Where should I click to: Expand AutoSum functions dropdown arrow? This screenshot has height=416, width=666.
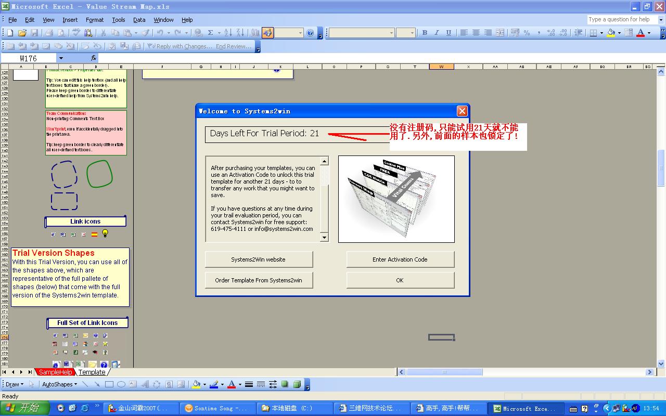219,33
